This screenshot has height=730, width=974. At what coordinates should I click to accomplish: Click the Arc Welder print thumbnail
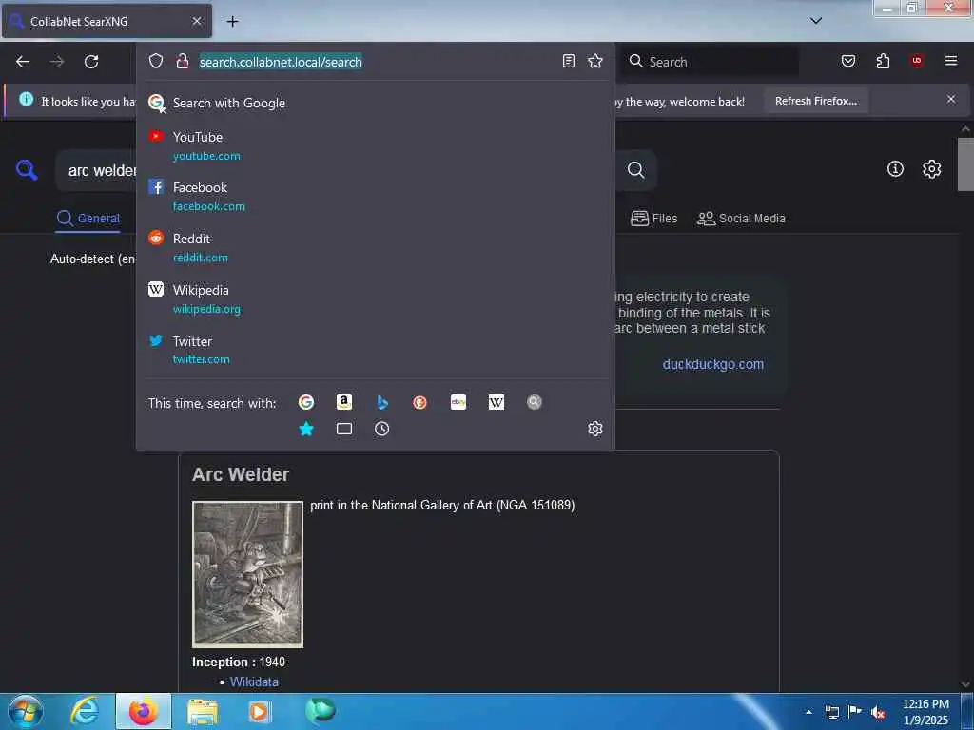(248, 574)
